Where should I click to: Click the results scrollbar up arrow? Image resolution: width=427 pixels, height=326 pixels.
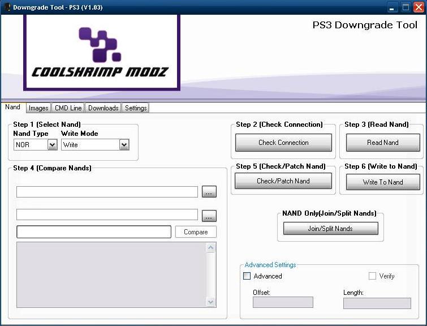[x=211, y=247]
